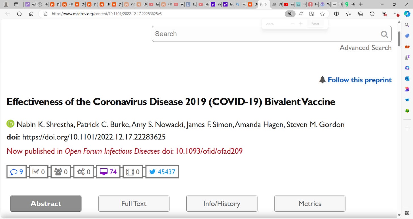Go to the browser home page icon
Screen dimensions: 413x219
click(x=31, y=14)
